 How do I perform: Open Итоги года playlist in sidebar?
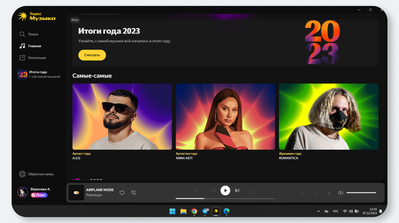[39, 74]
